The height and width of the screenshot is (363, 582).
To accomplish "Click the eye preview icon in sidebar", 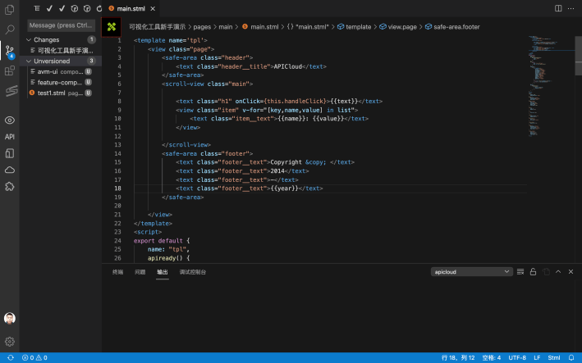I will pyautogui.click(x=10, y=120).
